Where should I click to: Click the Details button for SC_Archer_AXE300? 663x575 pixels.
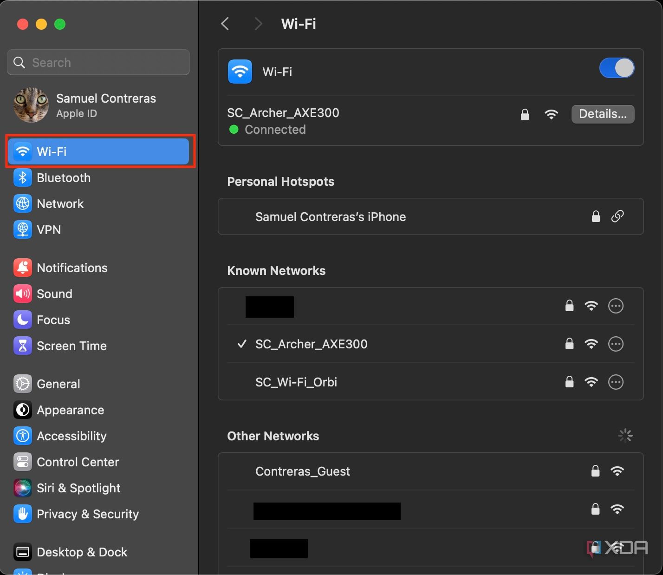[602, 114]
